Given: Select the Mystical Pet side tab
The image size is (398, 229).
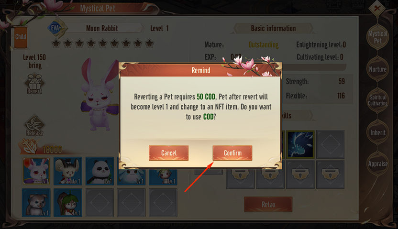Looking at the screenshot, I should pos(378,37).
